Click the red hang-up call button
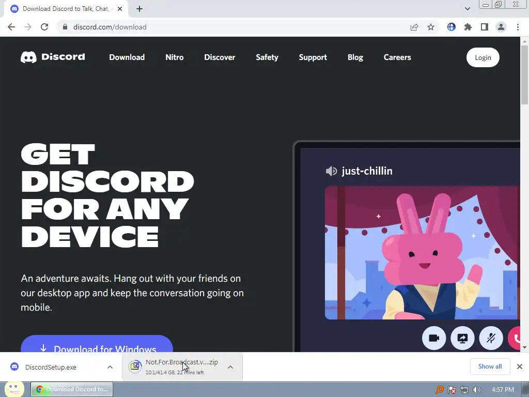This screenshot has height=397, width=529. click(x=515, y=338)
